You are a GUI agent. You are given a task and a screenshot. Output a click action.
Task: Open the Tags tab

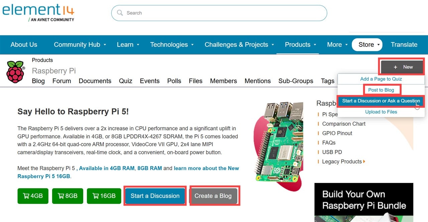tap(327, 81)
